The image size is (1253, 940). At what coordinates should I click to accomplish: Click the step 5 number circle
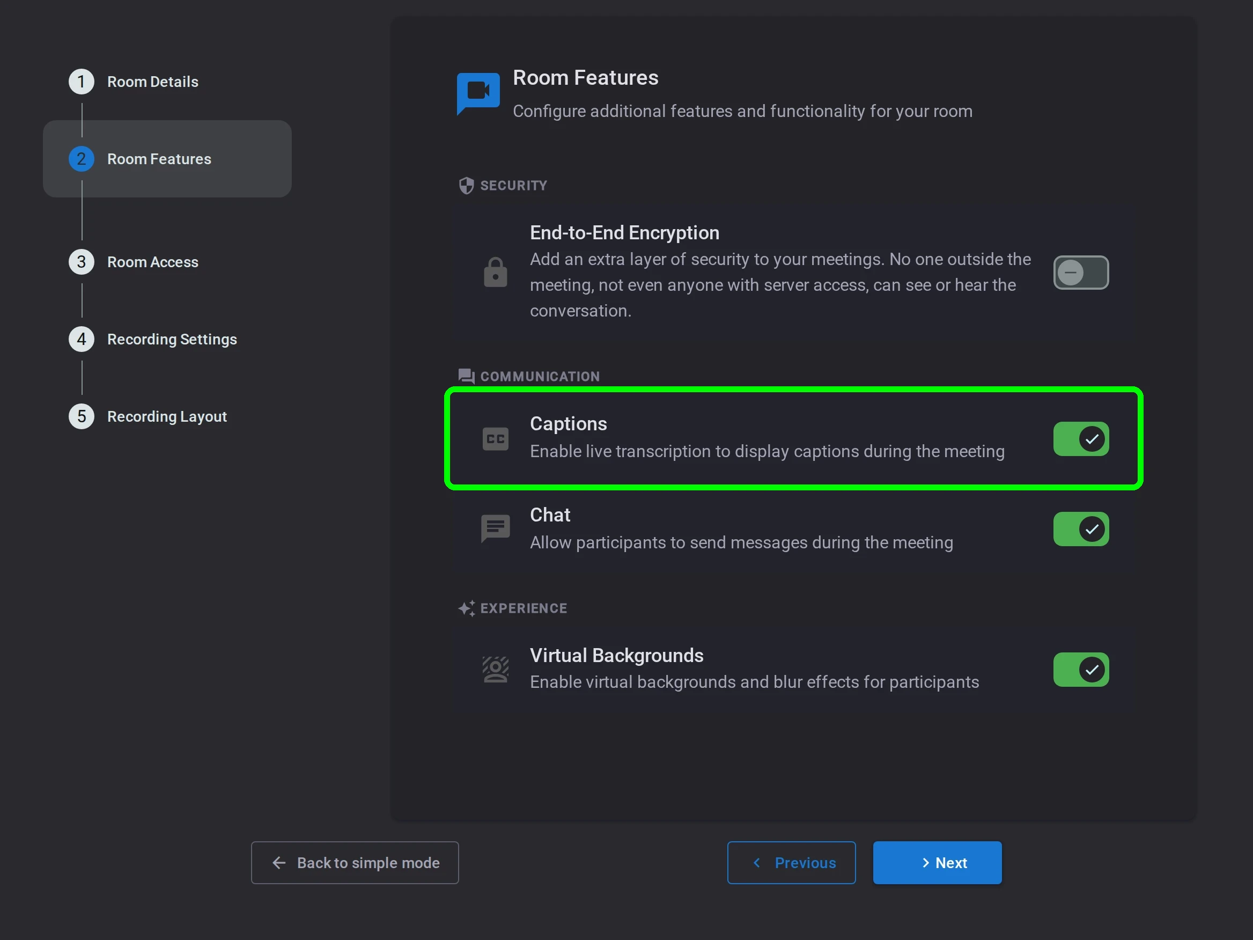click(82, 416)
